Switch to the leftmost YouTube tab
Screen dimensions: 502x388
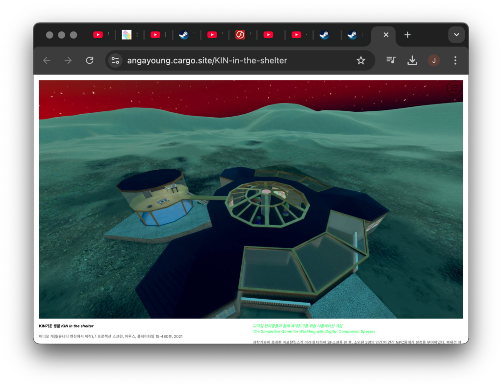tap(98, 35)
